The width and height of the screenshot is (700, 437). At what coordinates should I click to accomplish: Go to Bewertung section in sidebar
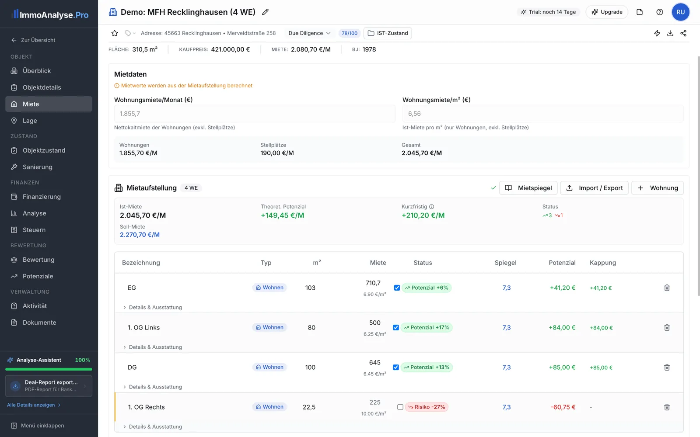point(38,260)
